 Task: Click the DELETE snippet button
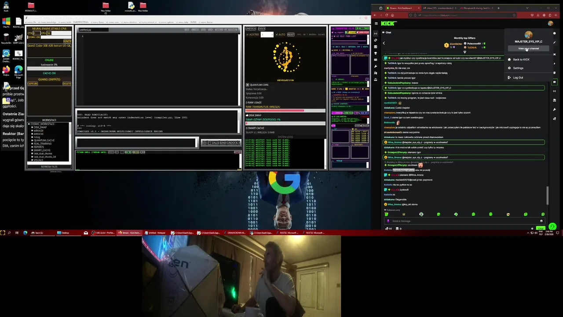click(x=67, y=84)
